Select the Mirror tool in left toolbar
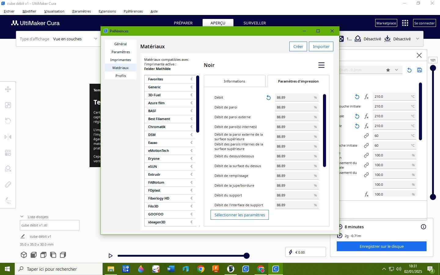 pyautogui.click(x=8, y=137)
